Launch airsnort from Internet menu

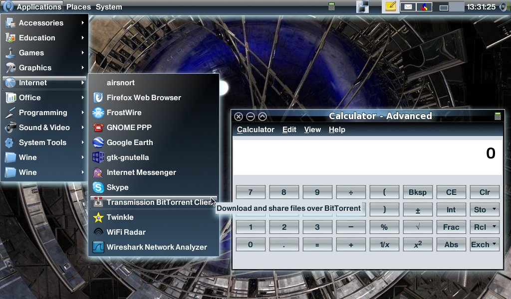click(x=154, y=83)
